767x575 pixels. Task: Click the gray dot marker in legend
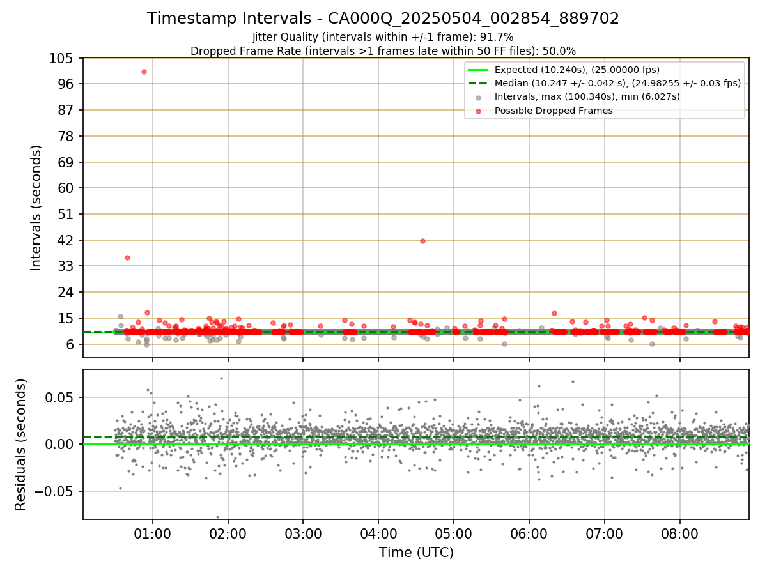point(479,97)
